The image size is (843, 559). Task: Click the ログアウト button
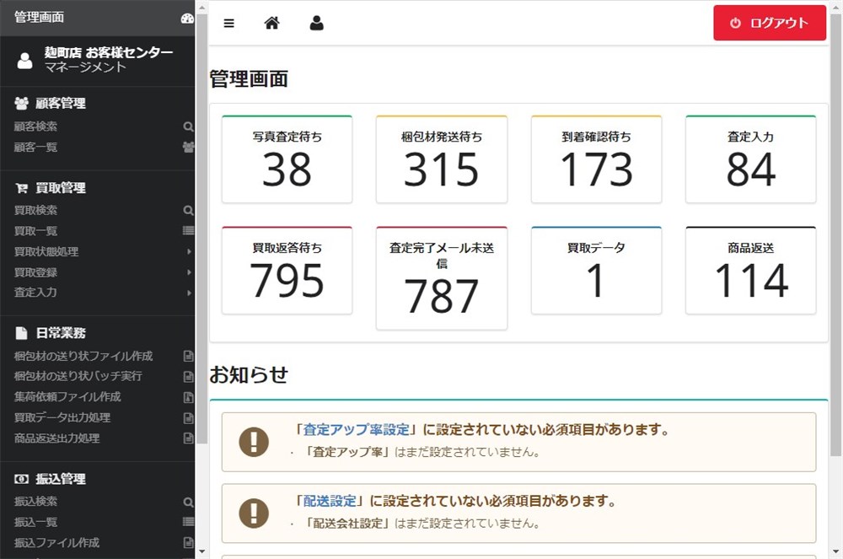click(769, 24)
